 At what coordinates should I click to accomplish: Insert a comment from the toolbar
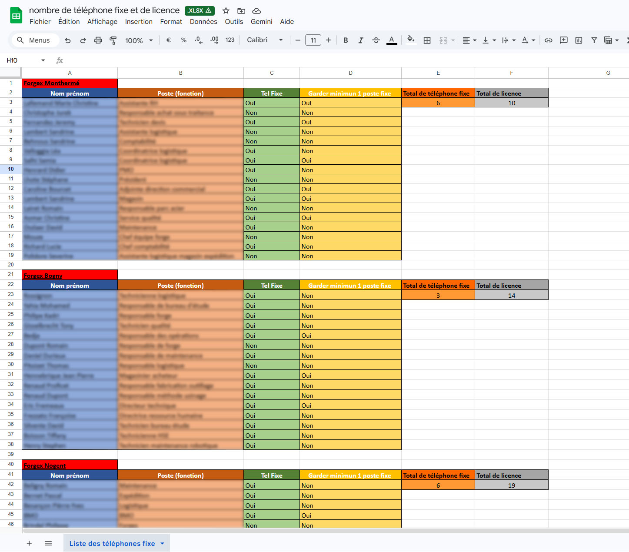[x=564, y=40]
